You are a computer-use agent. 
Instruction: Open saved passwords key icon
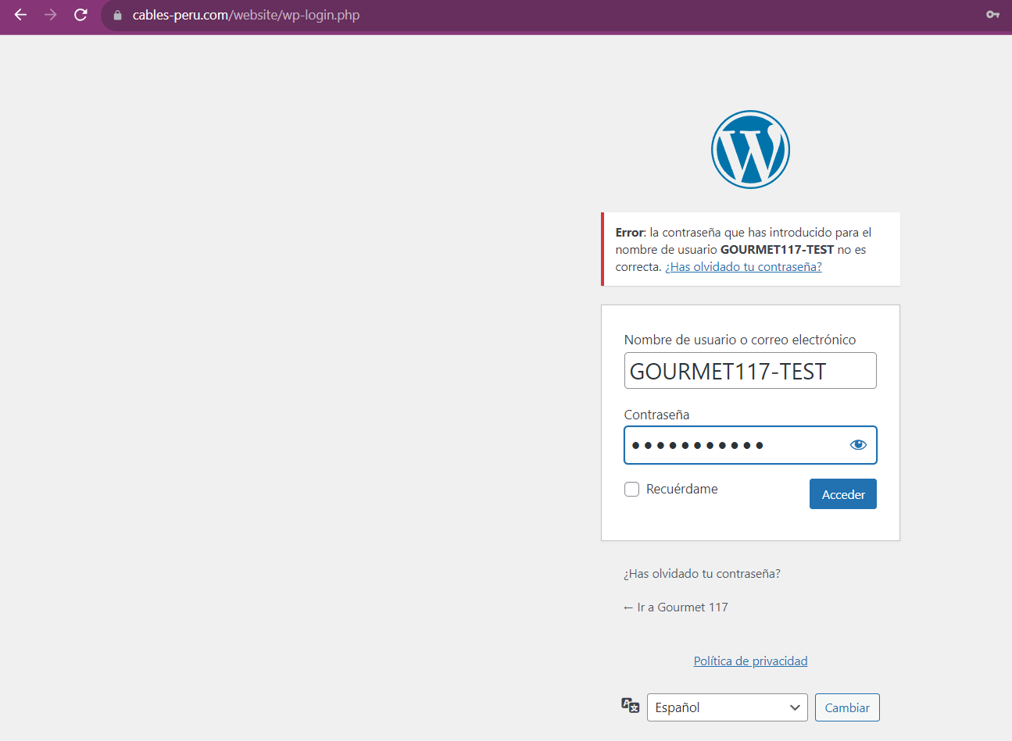pos(992,15)
